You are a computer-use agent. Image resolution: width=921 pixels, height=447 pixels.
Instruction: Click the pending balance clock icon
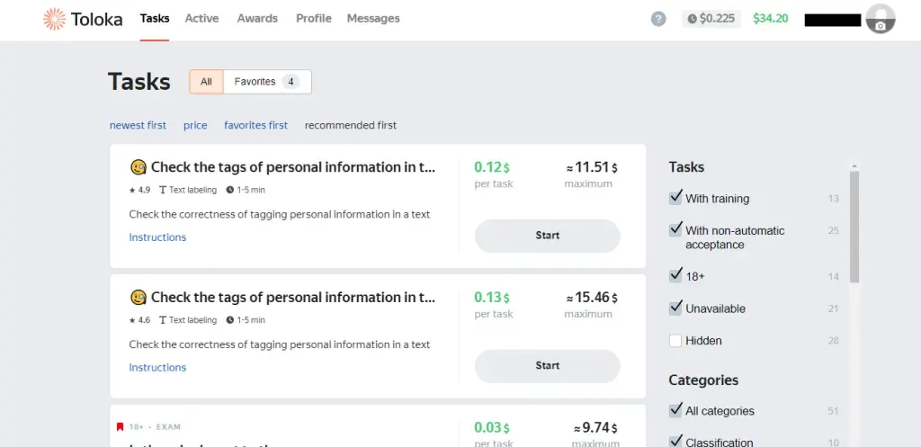(x=692, y=19)
